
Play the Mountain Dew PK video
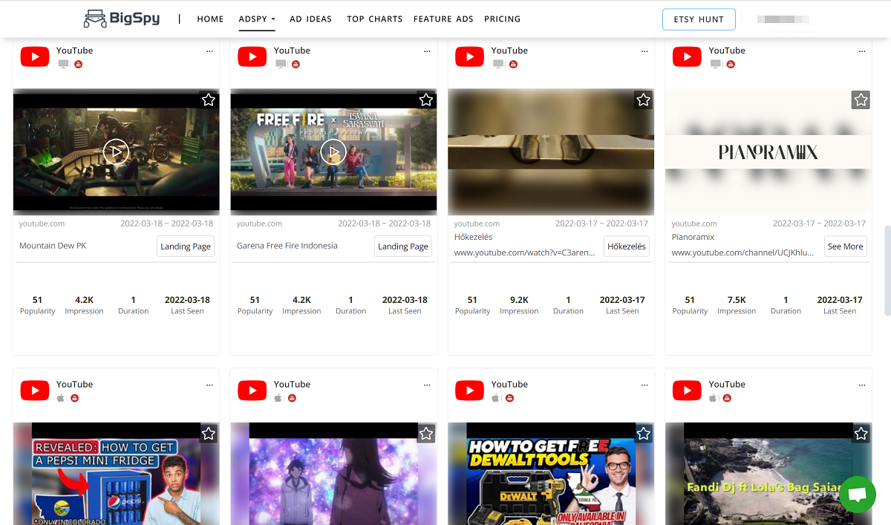pos(116,152)
